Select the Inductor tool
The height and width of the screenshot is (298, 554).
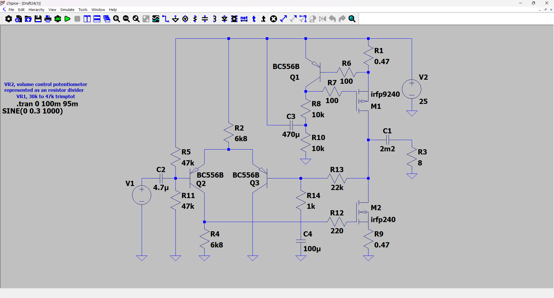(x=215, y=19)
